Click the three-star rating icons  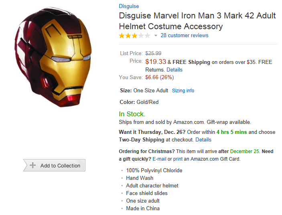pyautogui.click(x=134, y=36)
